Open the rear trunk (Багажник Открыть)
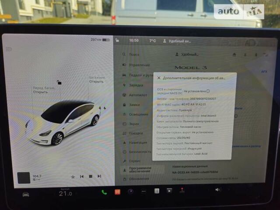 point(97,80)
